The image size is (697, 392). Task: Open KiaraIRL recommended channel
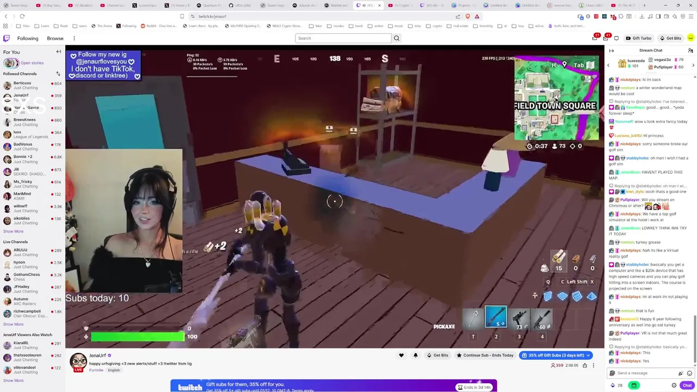click(x=32, y=345)
